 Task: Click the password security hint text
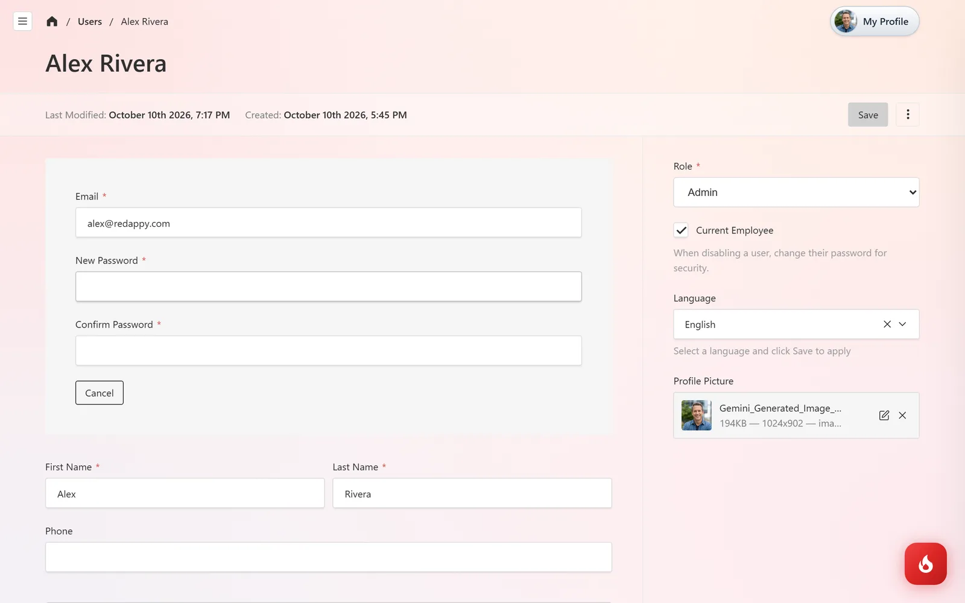tap(780, 260)
